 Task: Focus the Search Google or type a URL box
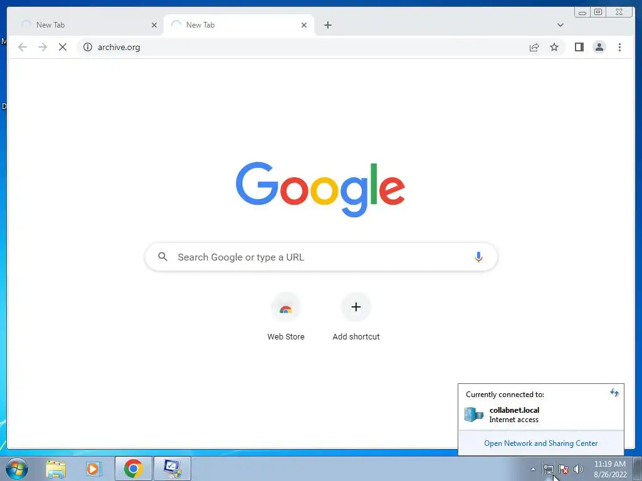pos(322,257)
